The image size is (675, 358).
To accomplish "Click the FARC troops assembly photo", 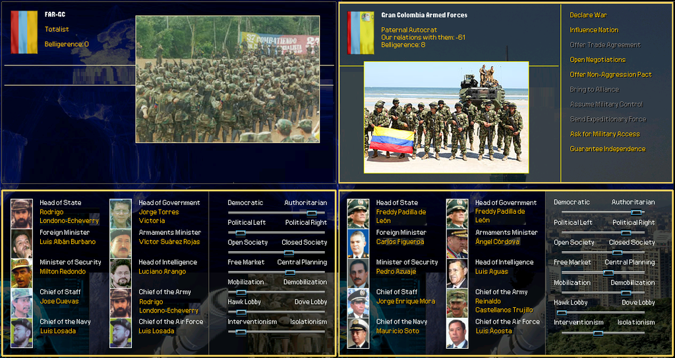I will 227,79.
